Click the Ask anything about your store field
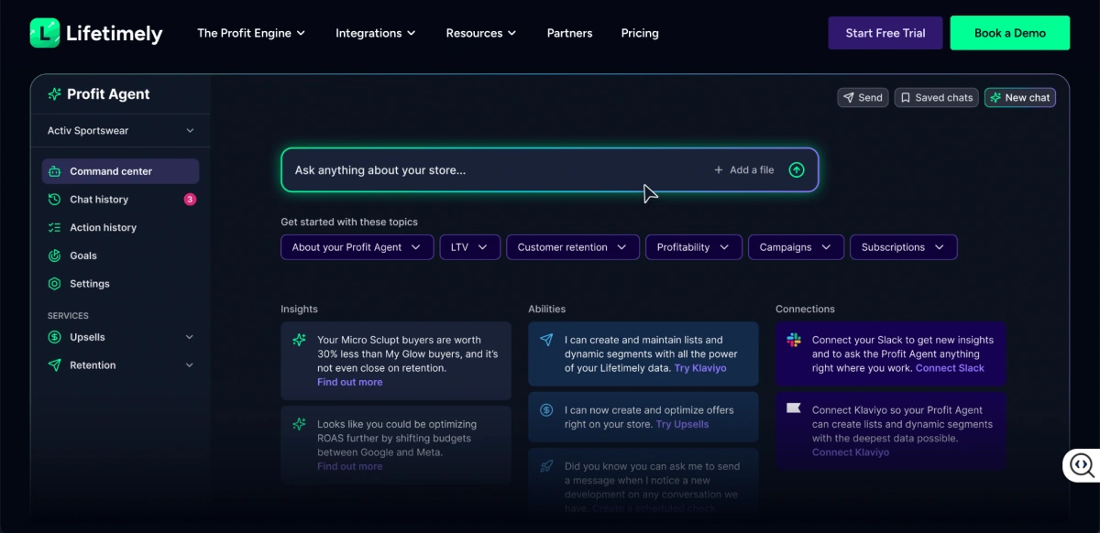The image size is (1100, 533). [550, 170]
